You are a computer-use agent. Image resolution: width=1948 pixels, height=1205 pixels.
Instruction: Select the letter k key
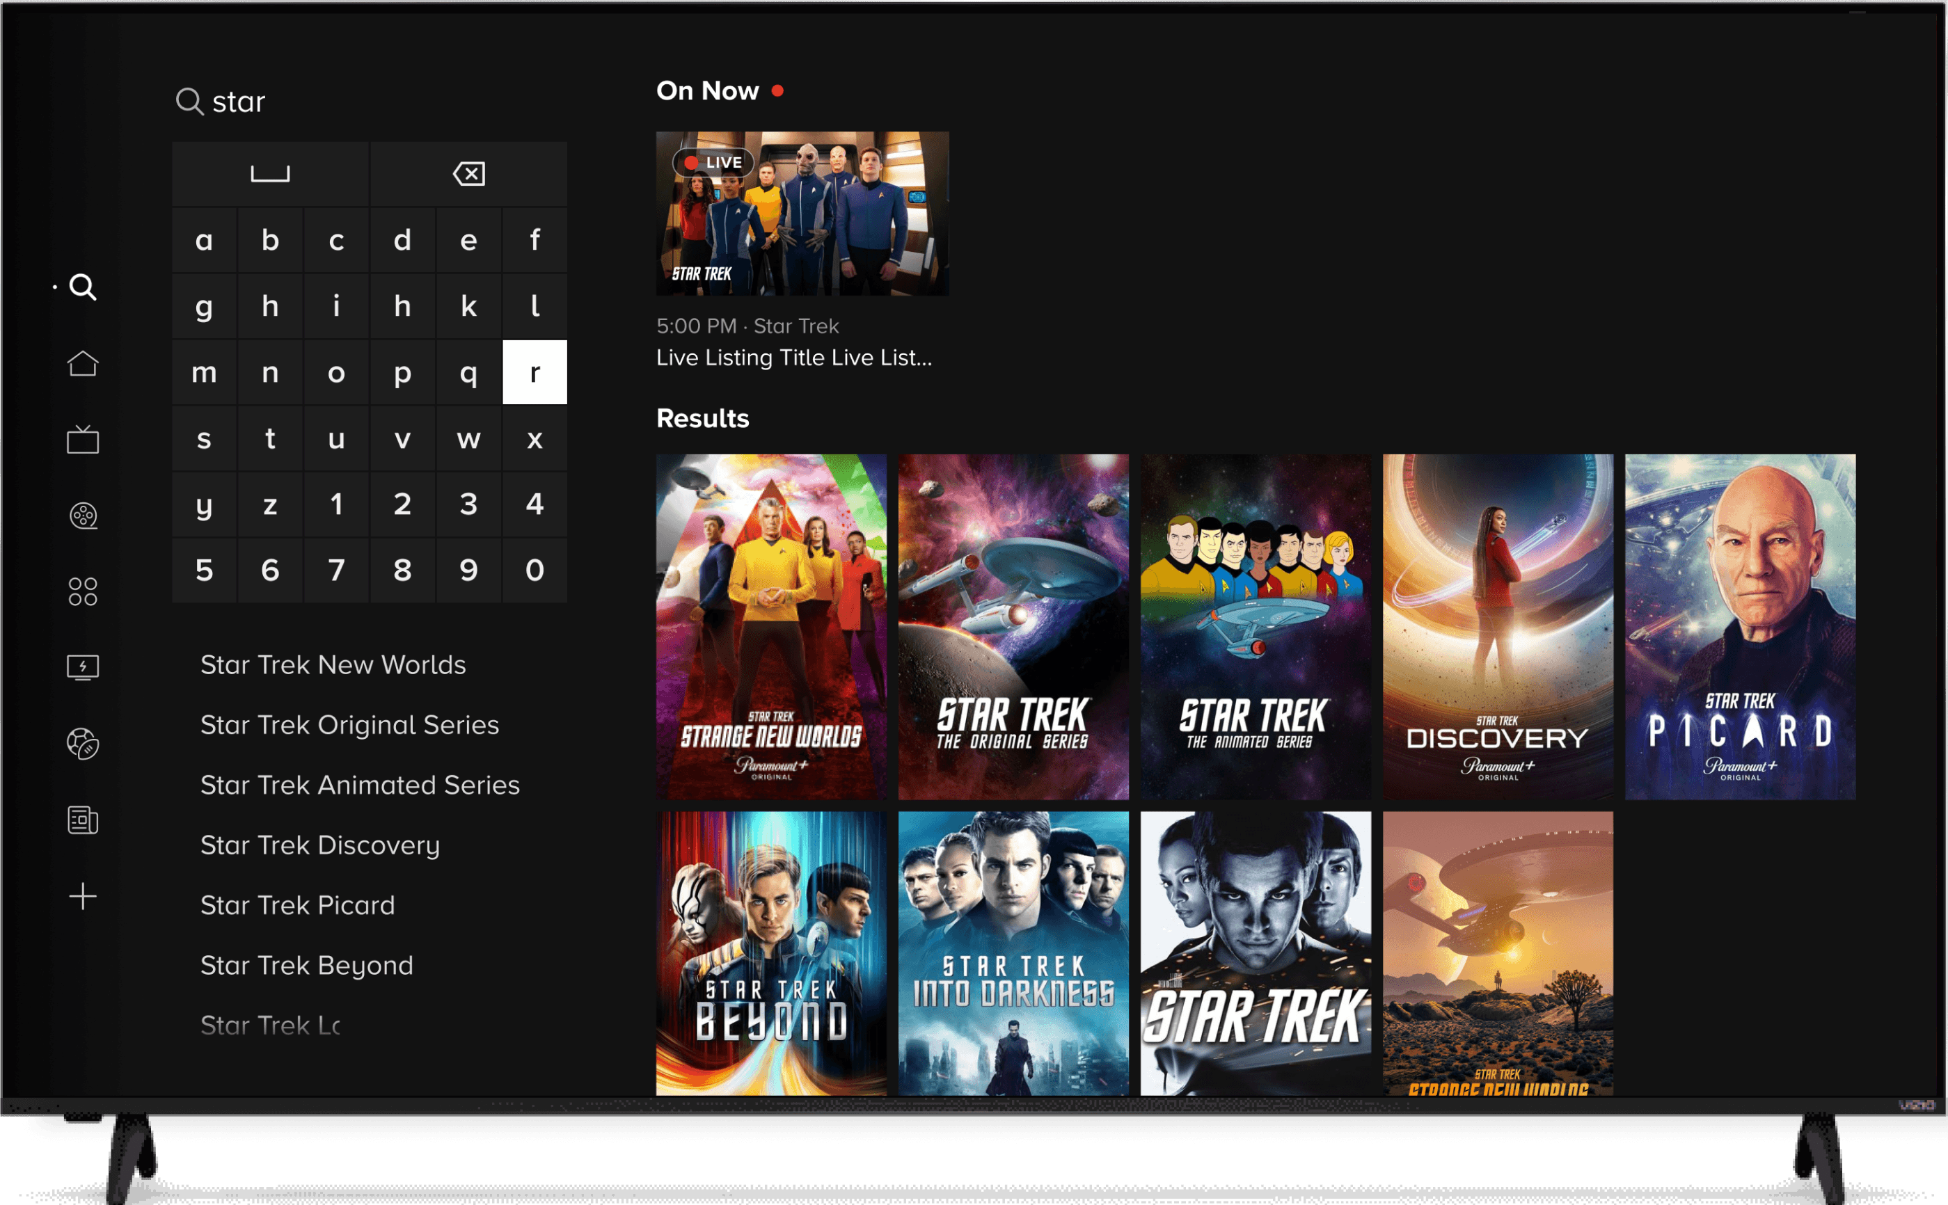tap(468, 306)
